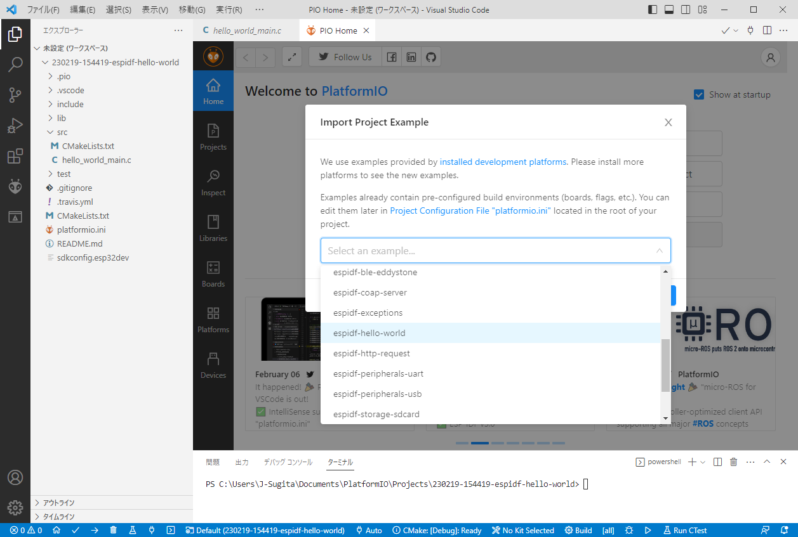The image size is (798, 537).
Task: Open the ファイル(F) menu
Action: pyautogui.click(x=43, y=10)
